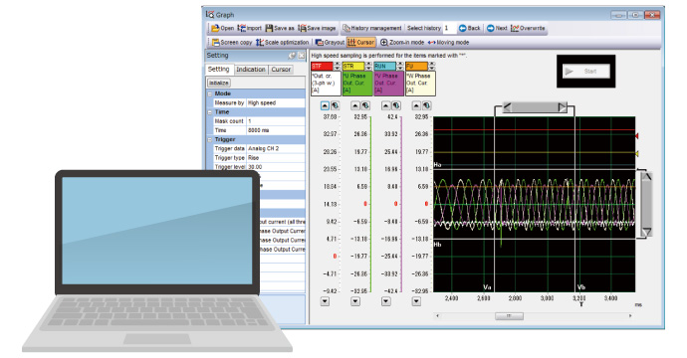Click the Save as icon
The image size is (687, 358).
click(269, 28)
